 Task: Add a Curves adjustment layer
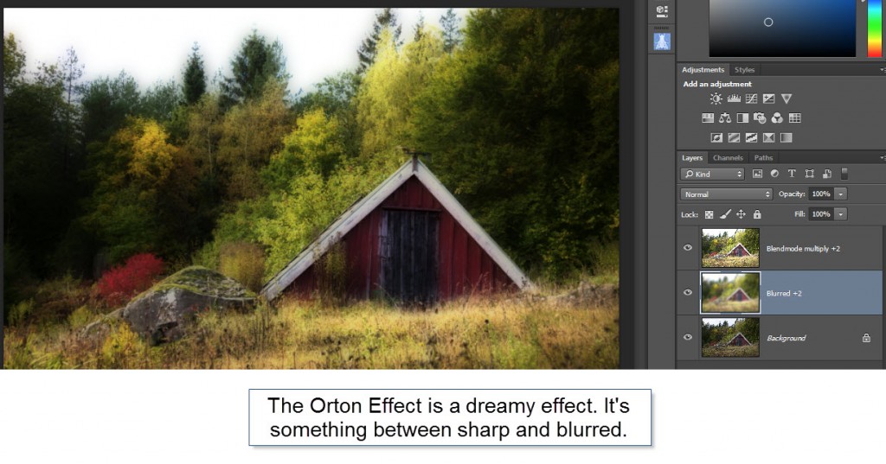pos(751,99)
